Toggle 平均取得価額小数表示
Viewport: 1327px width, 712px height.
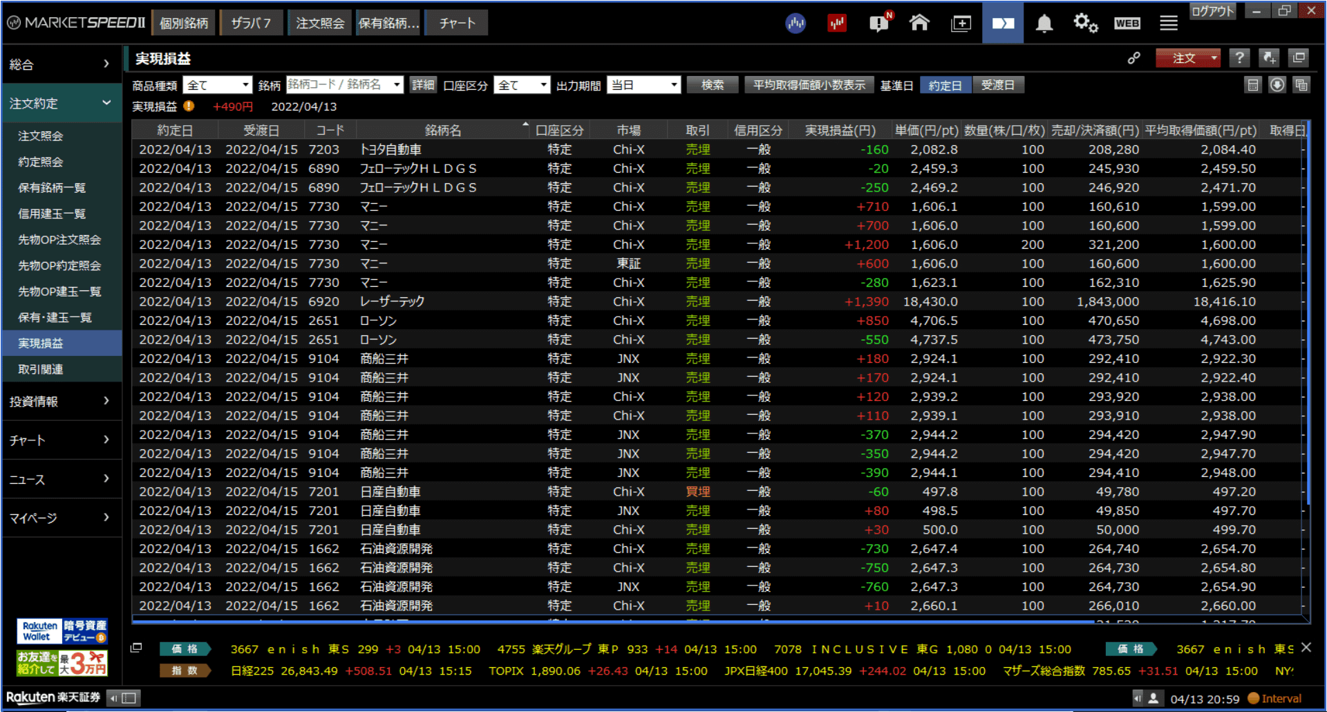809,85
